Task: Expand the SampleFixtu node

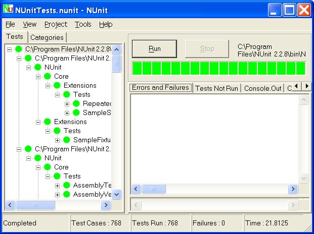Action: click(x=57, y=140)
